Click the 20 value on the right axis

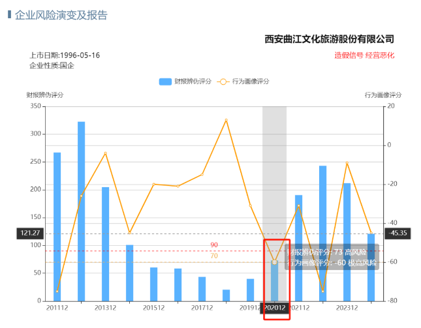[x=391, y=106]
